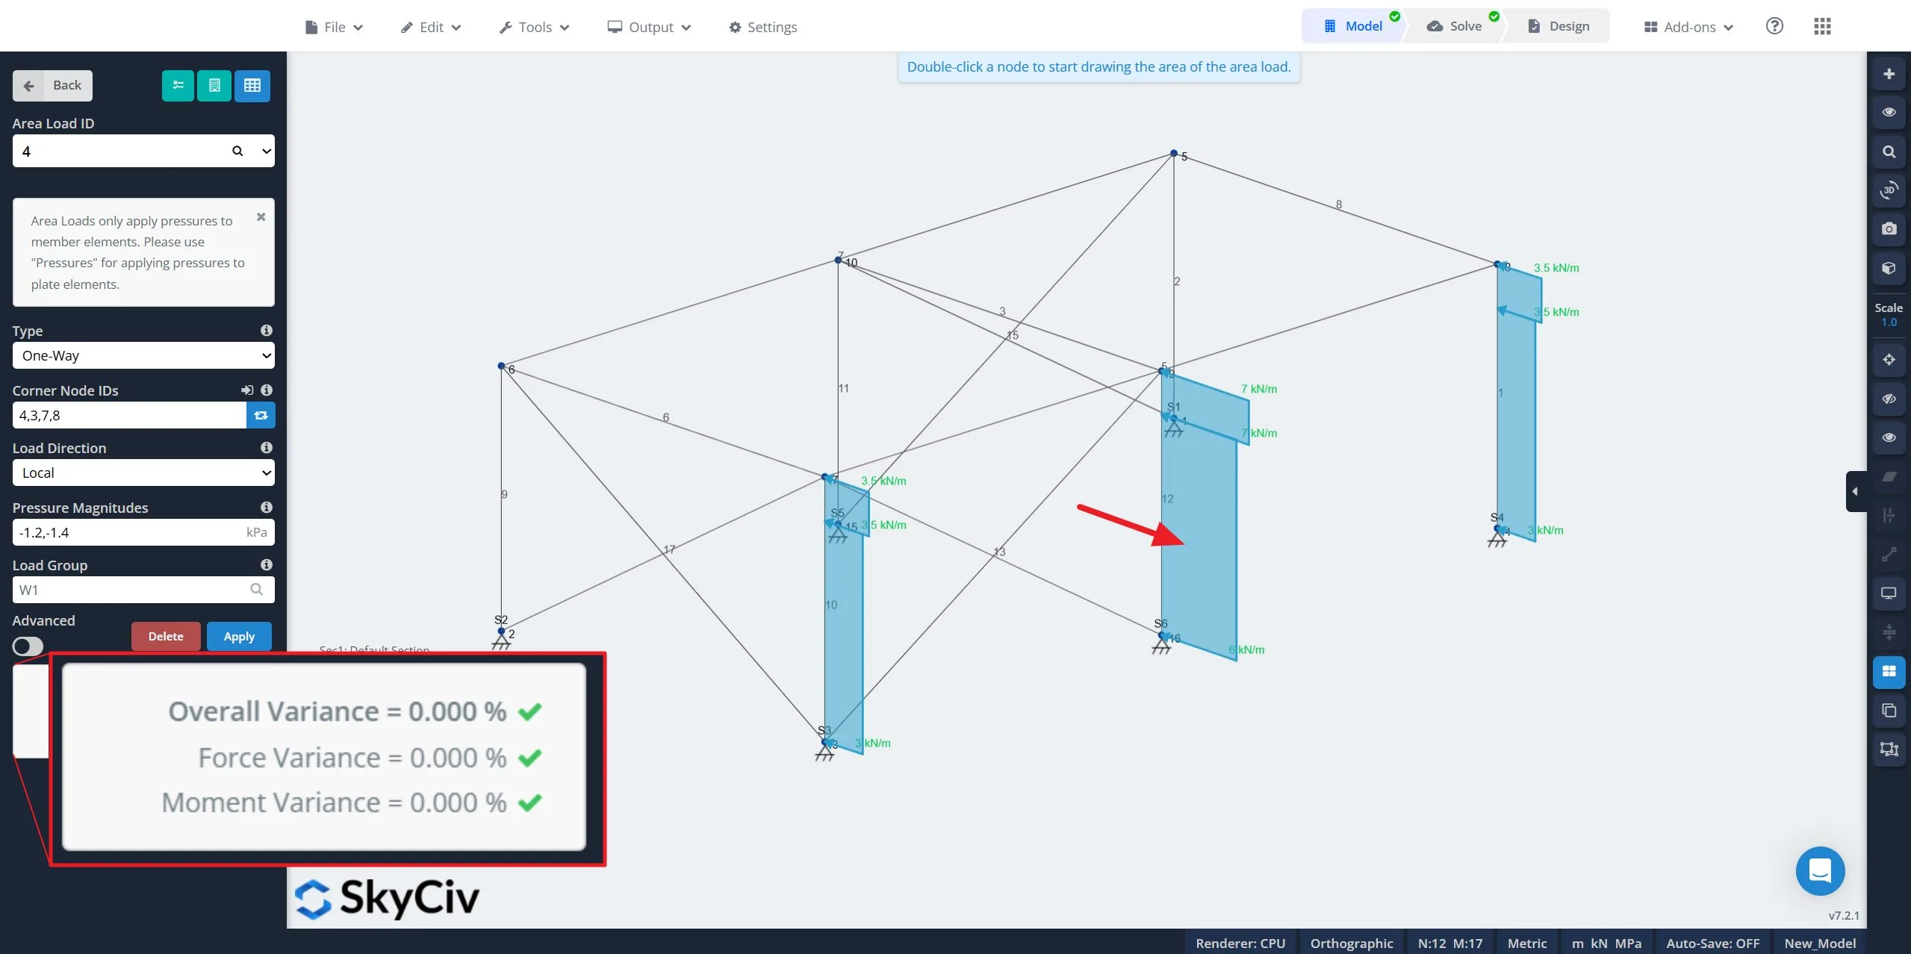The height and width of the screenshot is (954, 1911).
Task: Click the help question mark icon
Action: (x=1774, y=27)
